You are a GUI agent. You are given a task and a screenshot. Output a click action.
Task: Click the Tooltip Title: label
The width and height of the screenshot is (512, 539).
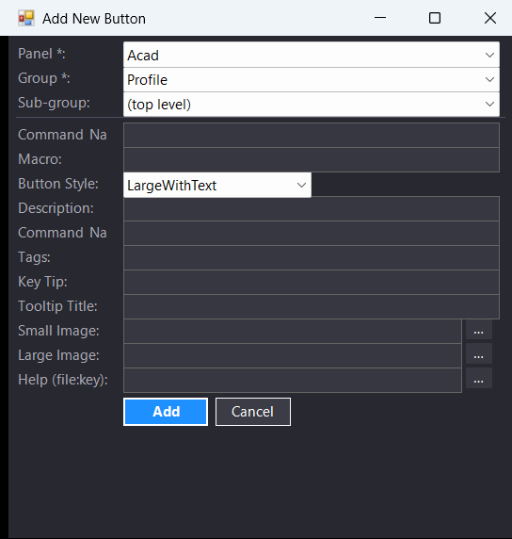57,306
